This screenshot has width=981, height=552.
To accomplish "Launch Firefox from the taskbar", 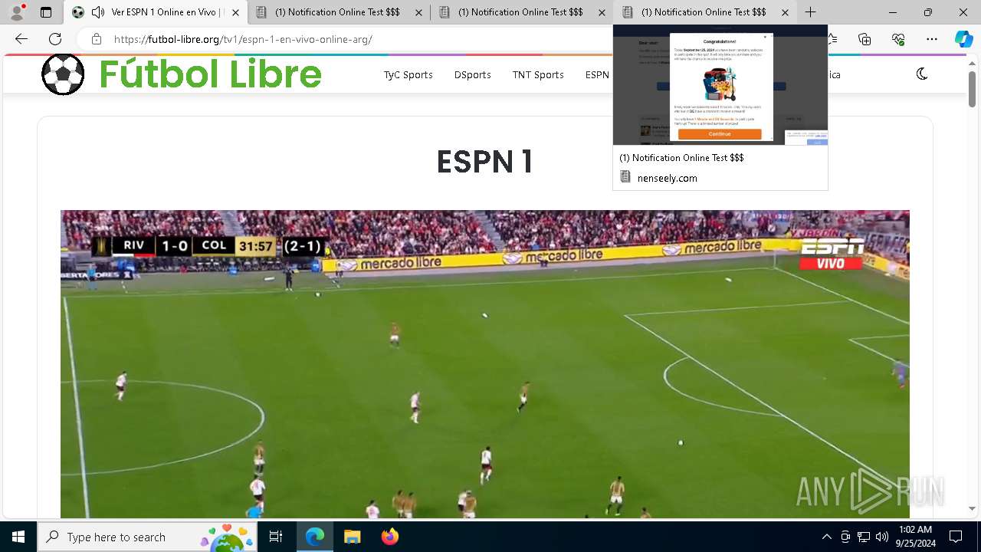I will click(x=389, y=537).
